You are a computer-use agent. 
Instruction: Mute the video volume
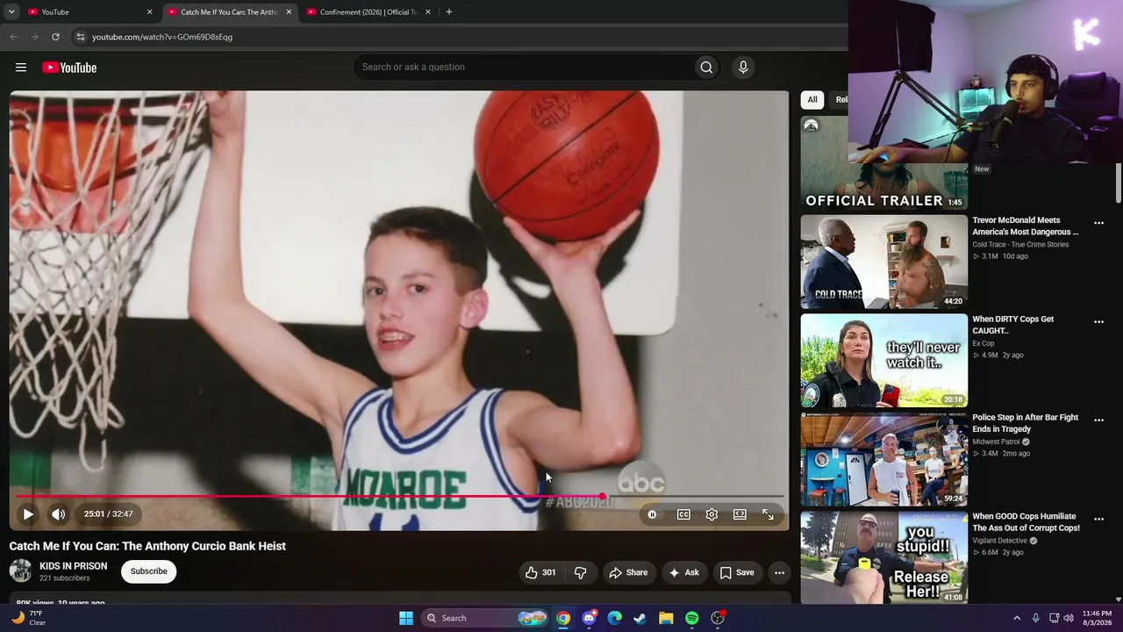click(x=58, y=514)
